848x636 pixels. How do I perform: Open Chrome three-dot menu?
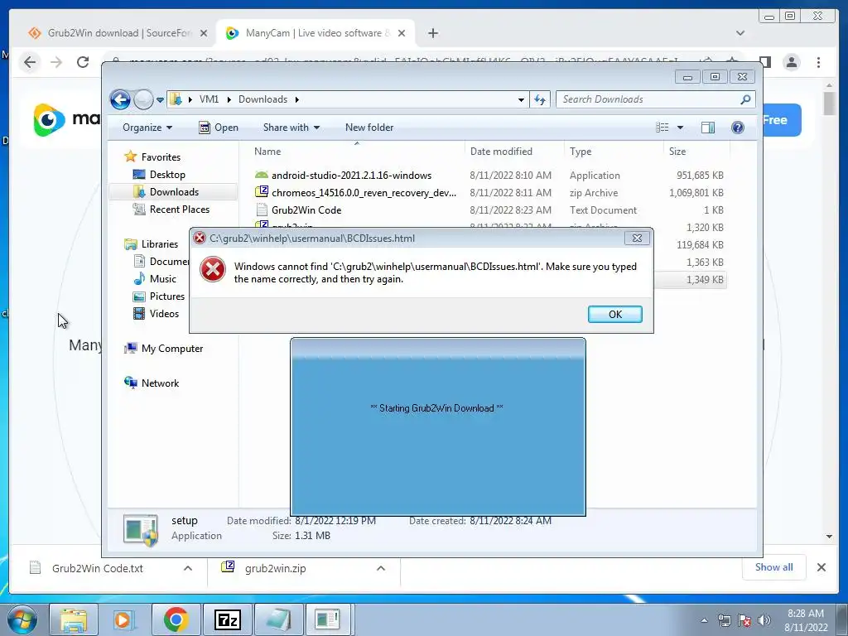tap(818, 62)
